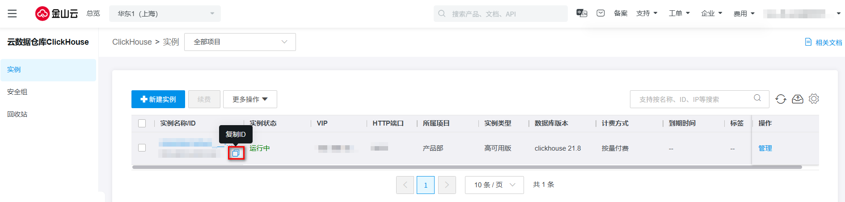Switch language with the translate icon
The width and height of the screenshot is (845, 202).
click(x=582, y=13)
